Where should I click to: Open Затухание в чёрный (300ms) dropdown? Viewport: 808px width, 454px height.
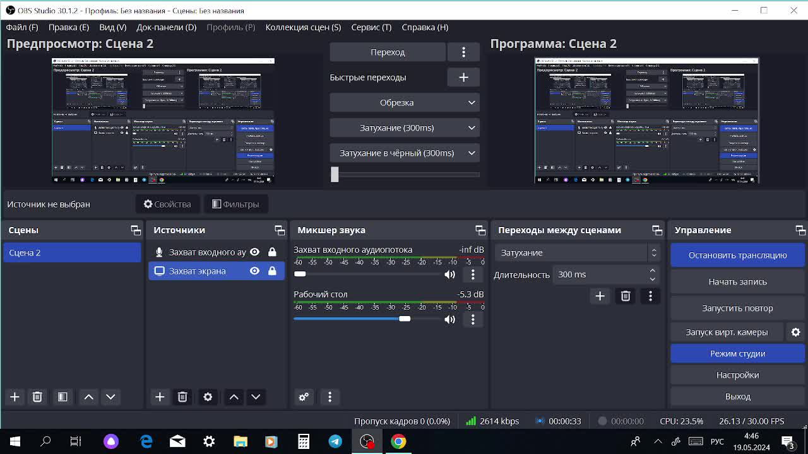(405, 153)
